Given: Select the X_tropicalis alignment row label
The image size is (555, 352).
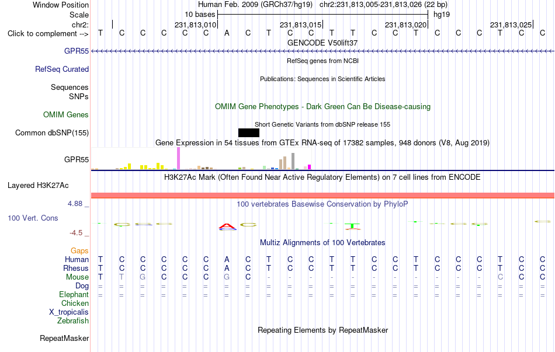Looking at the screenshot, I should 69,312.
